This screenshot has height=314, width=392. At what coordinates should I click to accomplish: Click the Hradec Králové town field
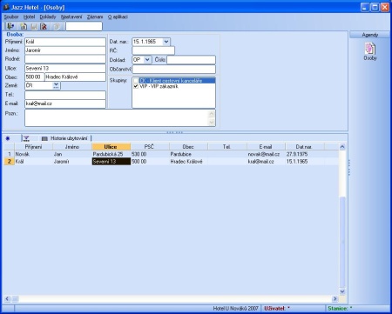(x=75, y=77)
